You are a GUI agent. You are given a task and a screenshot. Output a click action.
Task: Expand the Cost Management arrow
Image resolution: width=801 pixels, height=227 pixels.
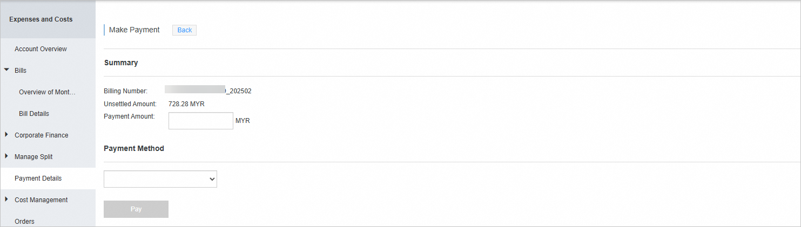[6, 200]
